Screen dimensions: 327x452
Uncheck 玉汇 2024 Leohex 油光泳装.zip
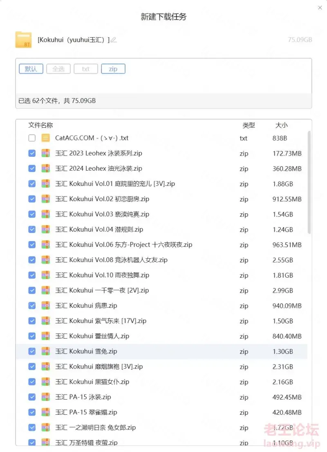pos(32,168)
